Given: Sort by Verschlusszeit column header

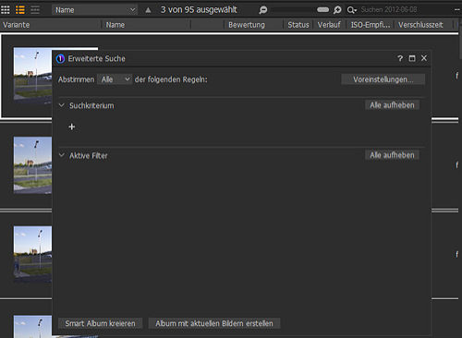Looking at the screenshot, I should tap(420, 25).
